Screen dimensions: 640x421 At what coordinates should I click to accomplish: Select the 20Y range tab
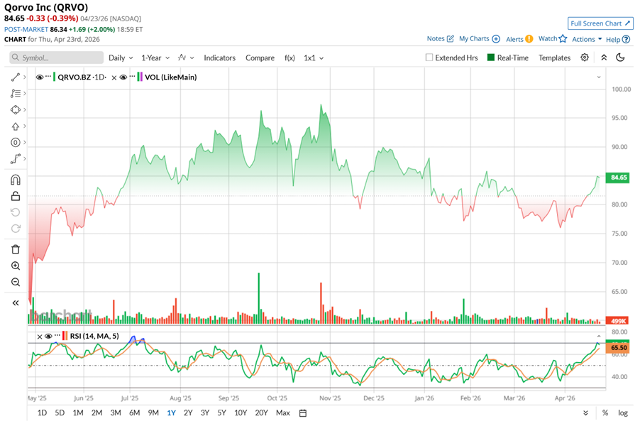click(261, 412)
